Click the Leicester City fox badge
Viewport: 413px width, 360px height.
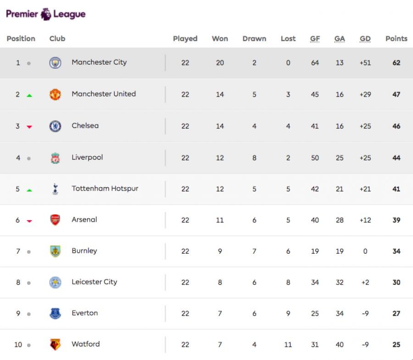pyautogui.click(x=55, y=283)
